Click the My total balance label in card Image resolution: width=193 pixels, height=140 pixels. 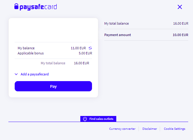53,63
